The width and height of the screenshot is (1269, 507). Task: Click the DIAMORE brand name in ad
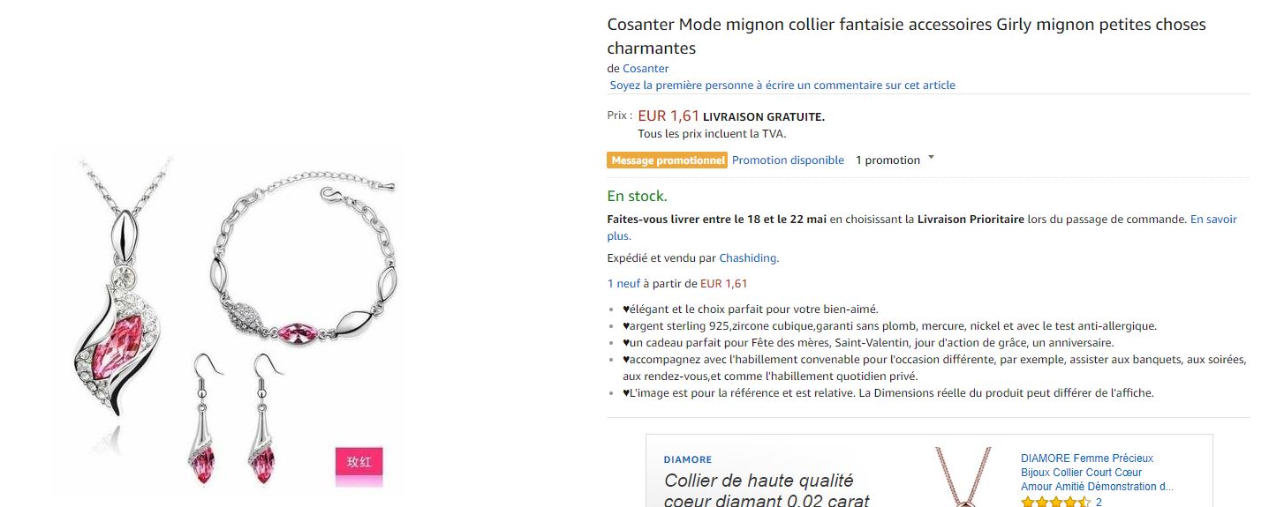(x=688, y=459)
